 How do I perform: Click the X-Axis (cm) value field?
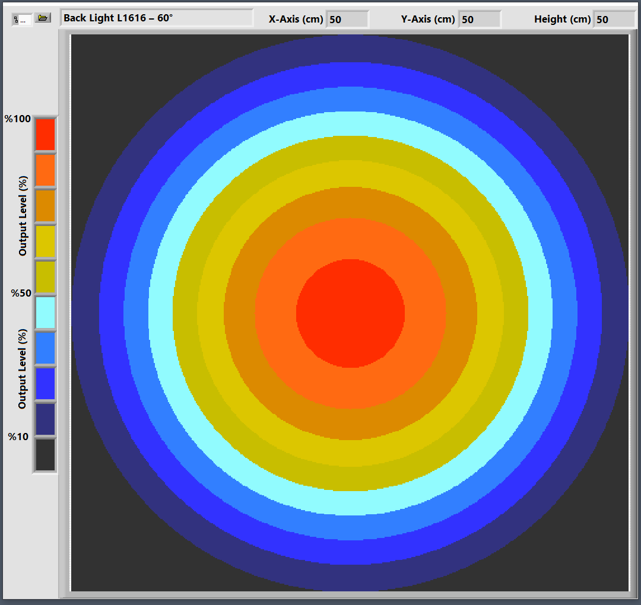[347, 20]
